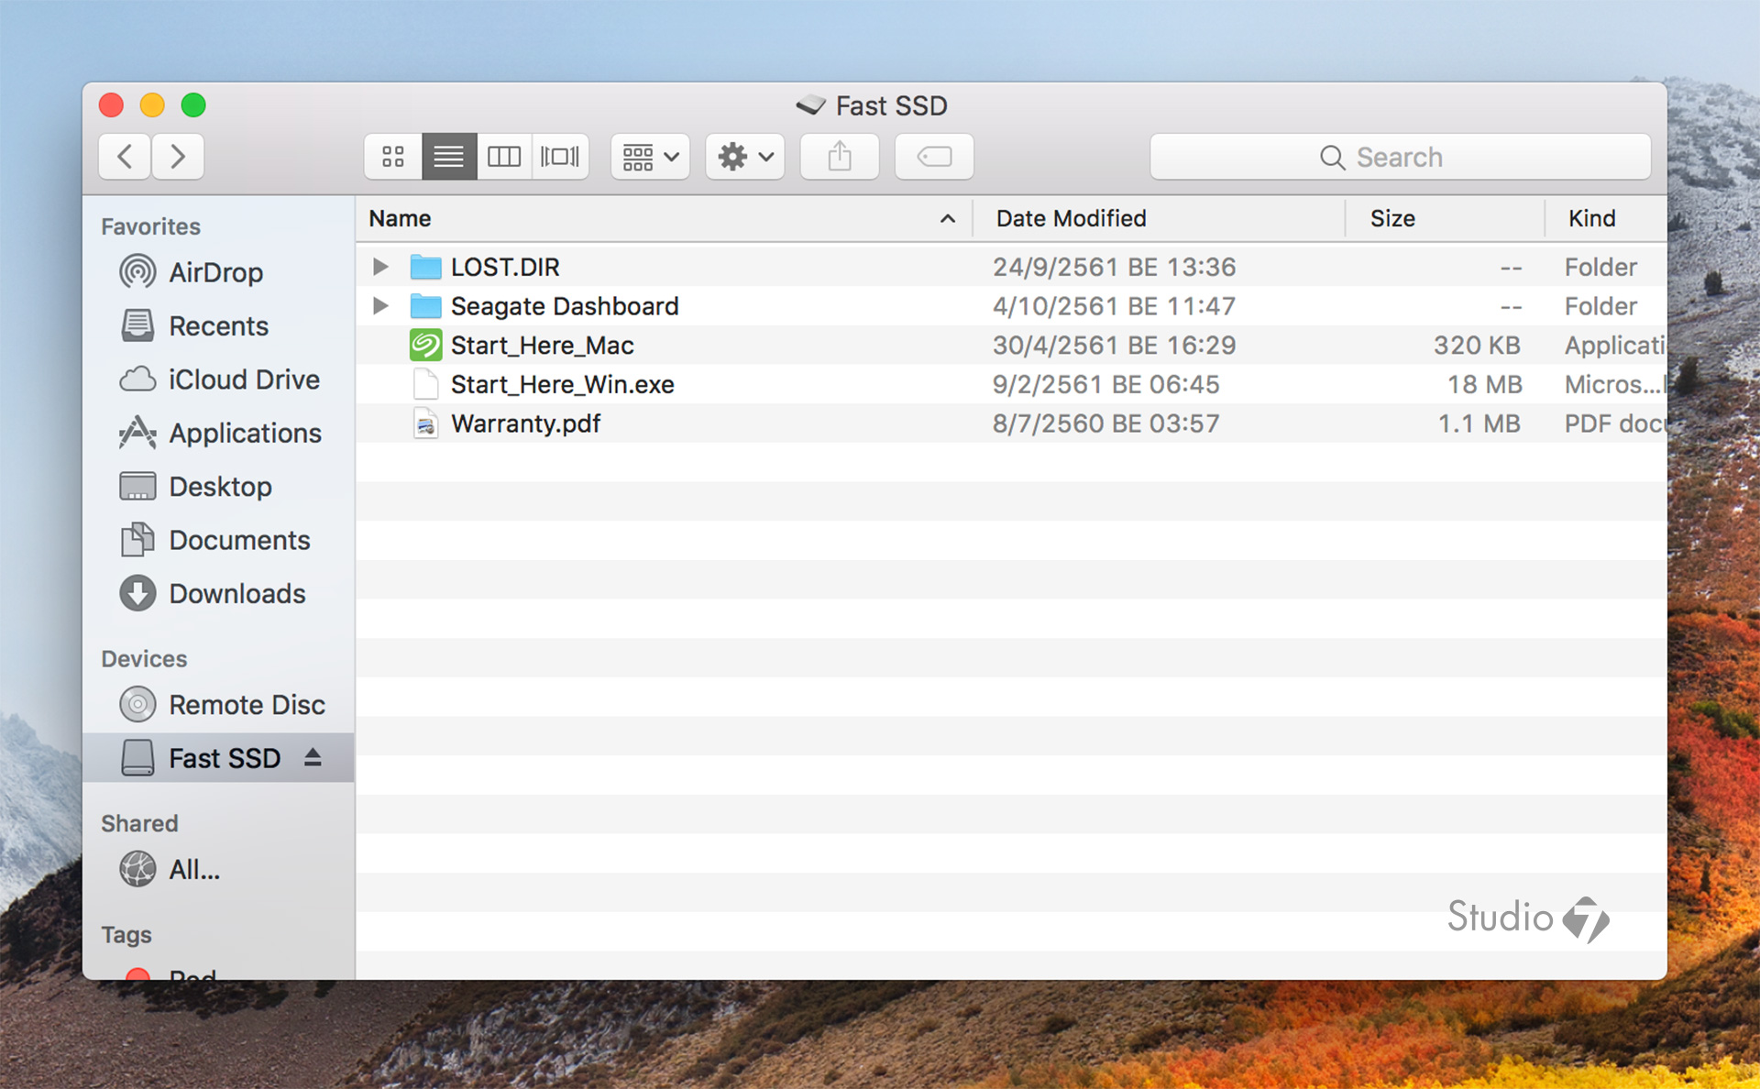Screen dimensions: 1760x1089
Task: Minimize the window with yellow button
Action: pyautogui.click(x=152, y=105)
